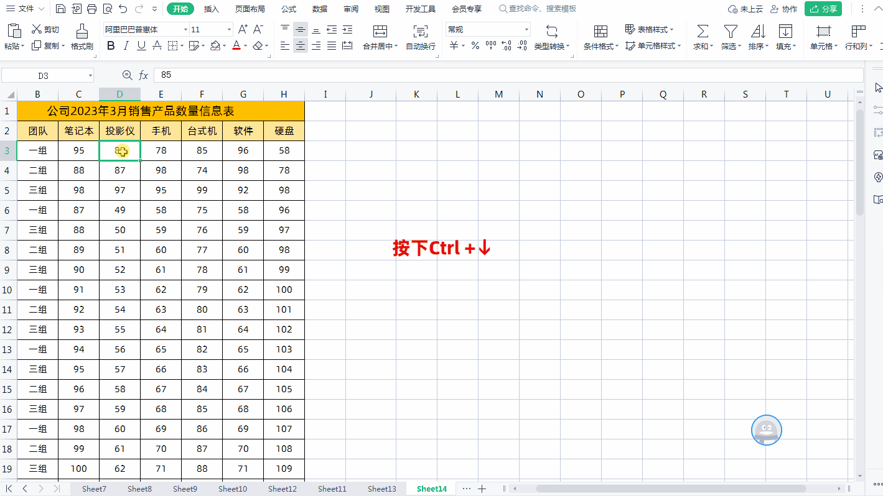Screen dimensions: 883x496
Task: Select the Format Painter (格式刷) tool
Action: pyautogui.click(x=82, y=37)
